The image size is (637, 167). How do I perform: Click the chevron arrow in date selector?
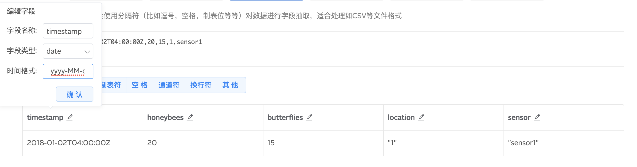pyautogui.click(x=87, y=52)
